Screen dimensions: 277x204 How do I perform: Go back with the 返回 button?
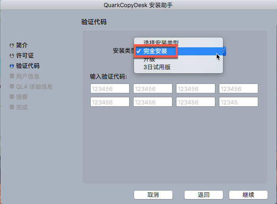point(204,195)
